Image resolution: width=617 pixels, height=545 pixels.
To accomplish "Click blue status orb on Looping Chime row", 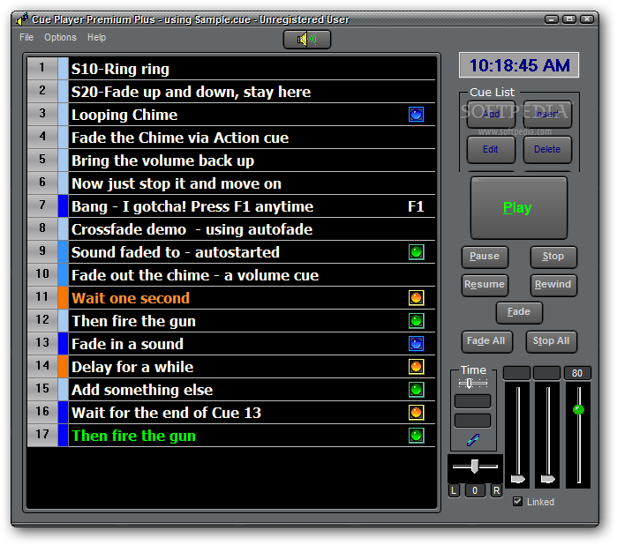I will pos(416,115).
